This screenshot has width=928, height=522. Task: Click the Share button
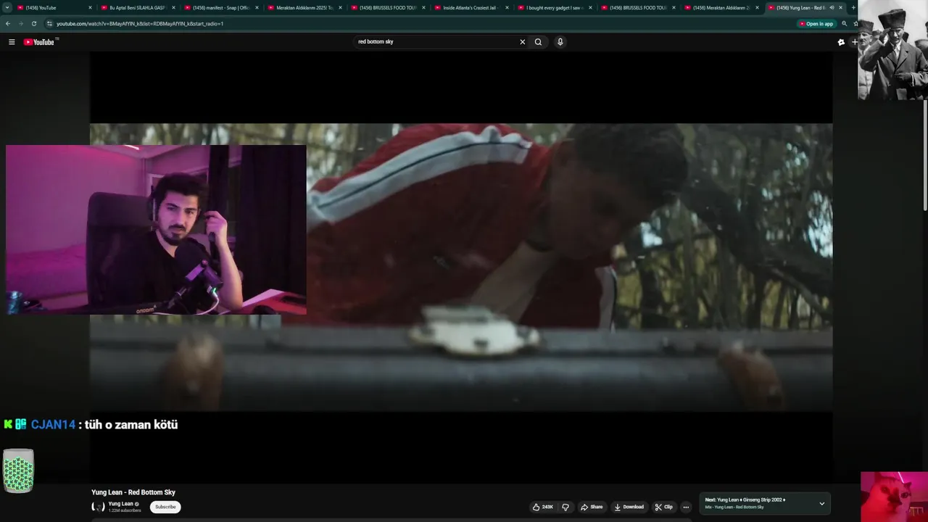592,507
